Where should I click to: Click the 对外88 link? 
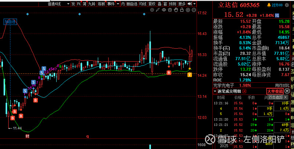[x=277, y=5]
